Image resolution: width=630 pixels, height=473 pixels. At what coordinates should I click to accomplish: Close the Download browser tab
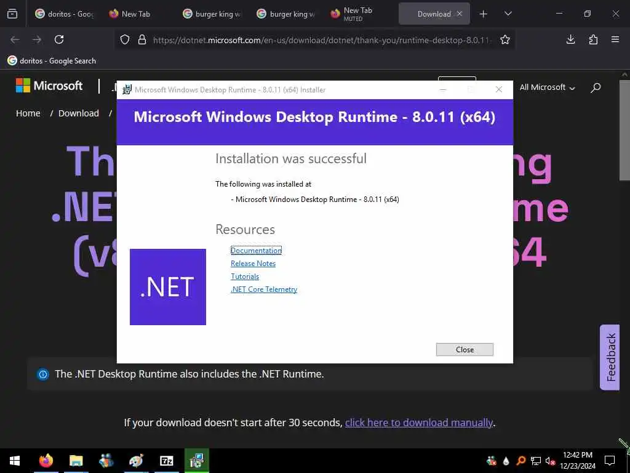point(460,14)
